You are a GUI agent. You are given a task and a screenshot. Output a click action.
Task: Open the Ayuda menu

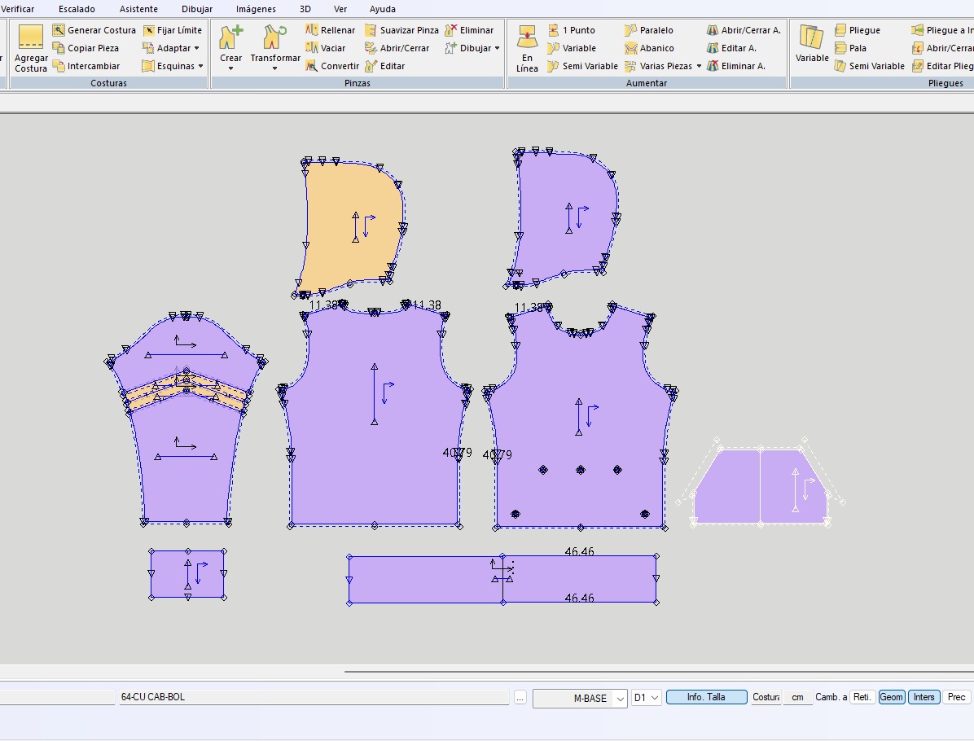(382, 9)
